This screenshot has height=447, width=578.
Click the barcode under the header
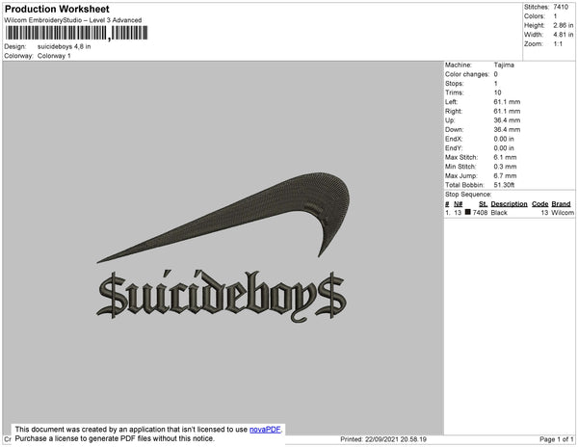[77, 33]
